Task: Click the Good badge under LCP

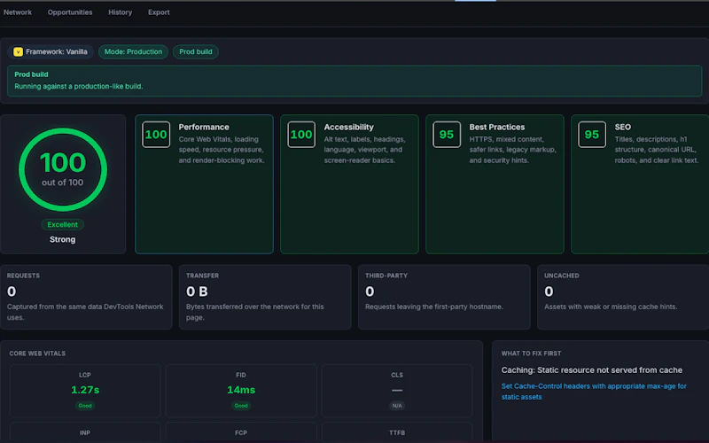Action: click(x=85, y=406)
